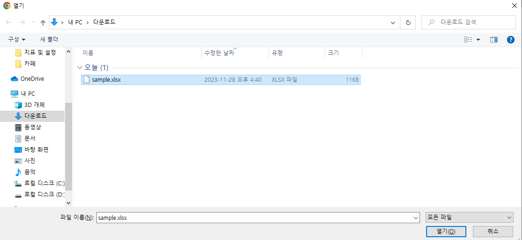The height and width of the screenshot is (240, 522).
Task: Click the Back navigation arrow
Action: (8, 22)
